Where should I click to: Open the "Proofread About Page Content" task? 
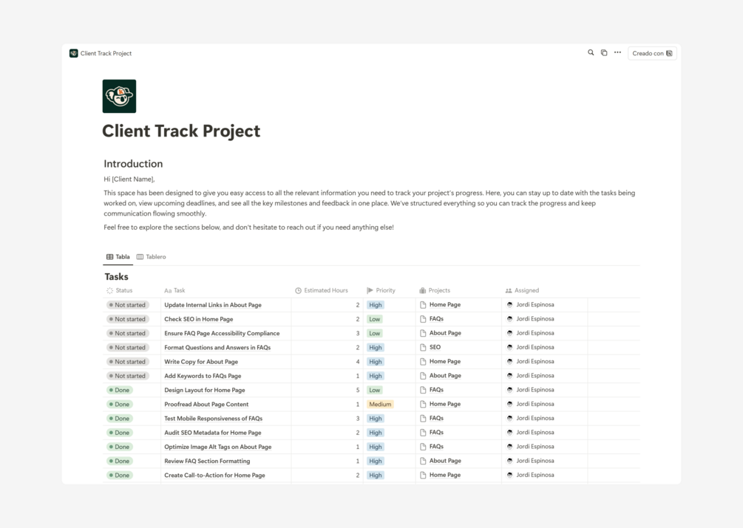coord(206,405)
